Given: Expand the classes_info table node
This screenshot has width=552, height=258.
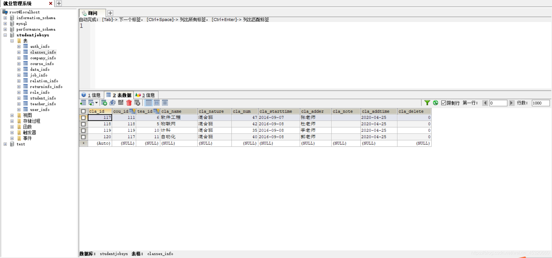Looking at the screenshot, I should (19, 52).
